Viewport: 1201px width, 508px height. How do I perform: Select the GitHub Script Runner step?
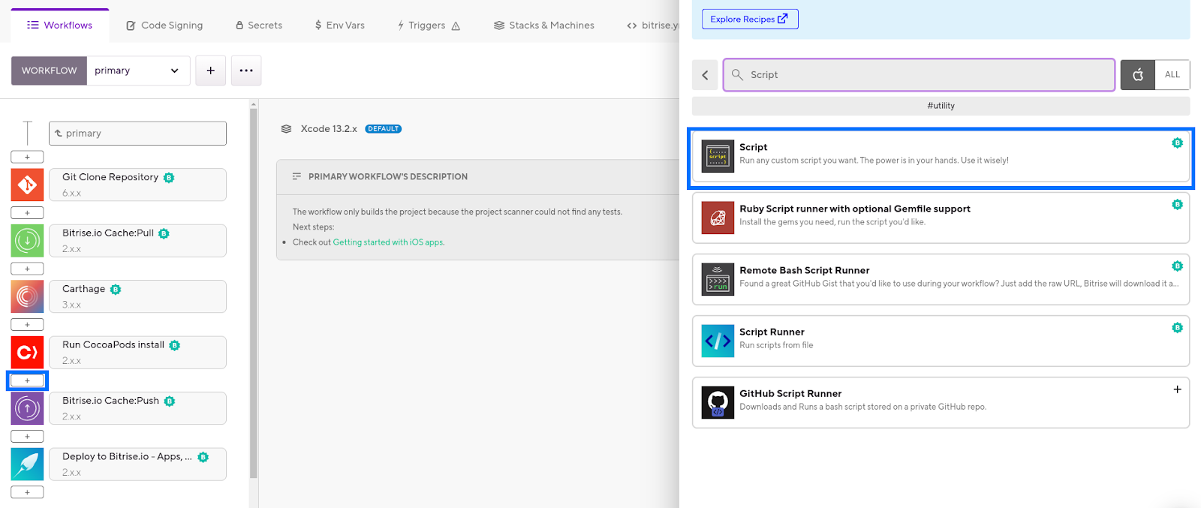point(941,402)
